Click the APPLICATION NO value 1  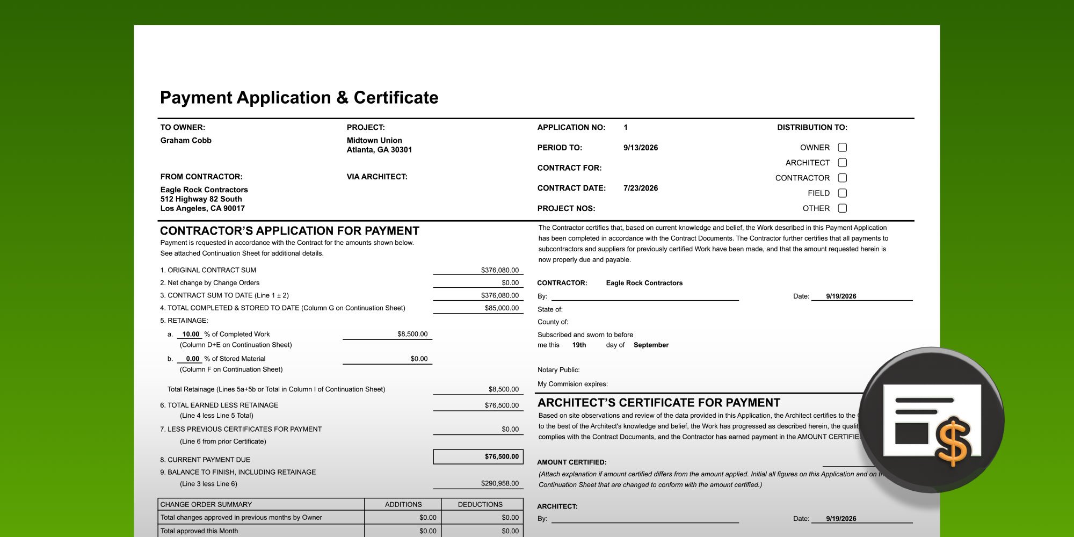pos(627,127)
